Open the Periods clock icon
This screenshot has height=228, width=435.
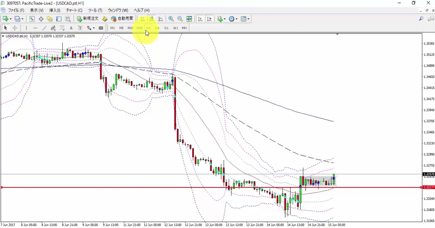232,19
